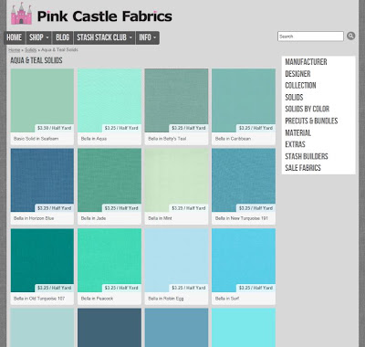Screen dimensions: 365x347
Task: Select Bella in Old Turquoise 107 swatch image
Action: click(42, 260)
